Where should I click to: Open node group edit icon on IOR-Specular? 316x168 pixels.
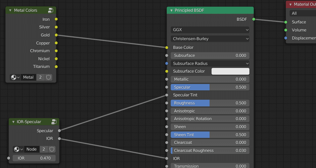point(54,122)
